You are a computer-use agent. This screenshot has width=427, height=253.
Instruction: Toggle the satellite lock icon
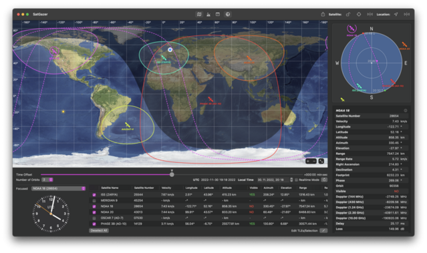(348, 14)
